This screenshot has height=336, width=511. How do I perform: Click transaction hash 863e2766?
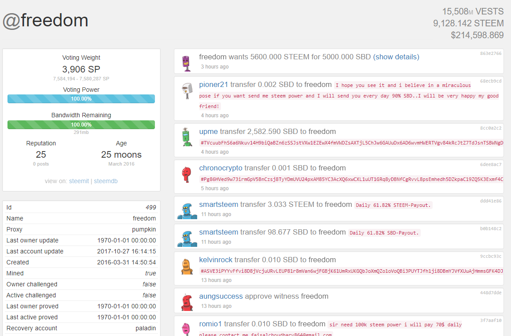[490, 53]
